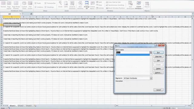Select the Select All corner button
194x109 pixels.
pos(2,17)
